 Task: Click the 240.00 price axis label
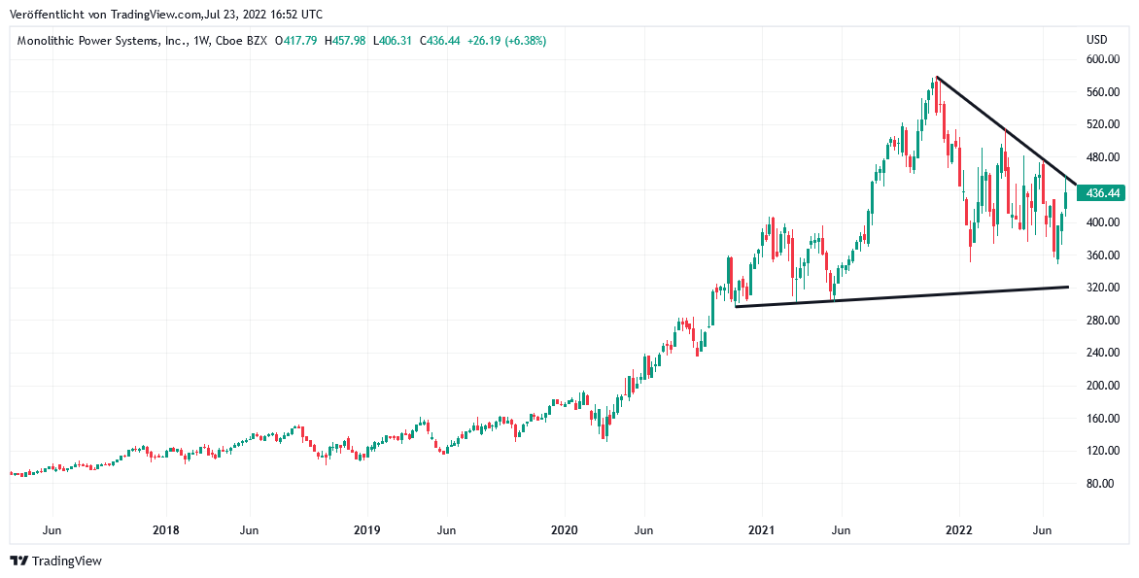click(1101, 353)
